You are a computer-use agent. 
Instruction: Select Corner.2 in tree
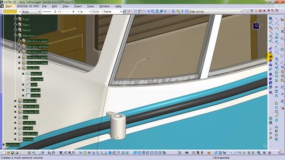pos(35,90)
